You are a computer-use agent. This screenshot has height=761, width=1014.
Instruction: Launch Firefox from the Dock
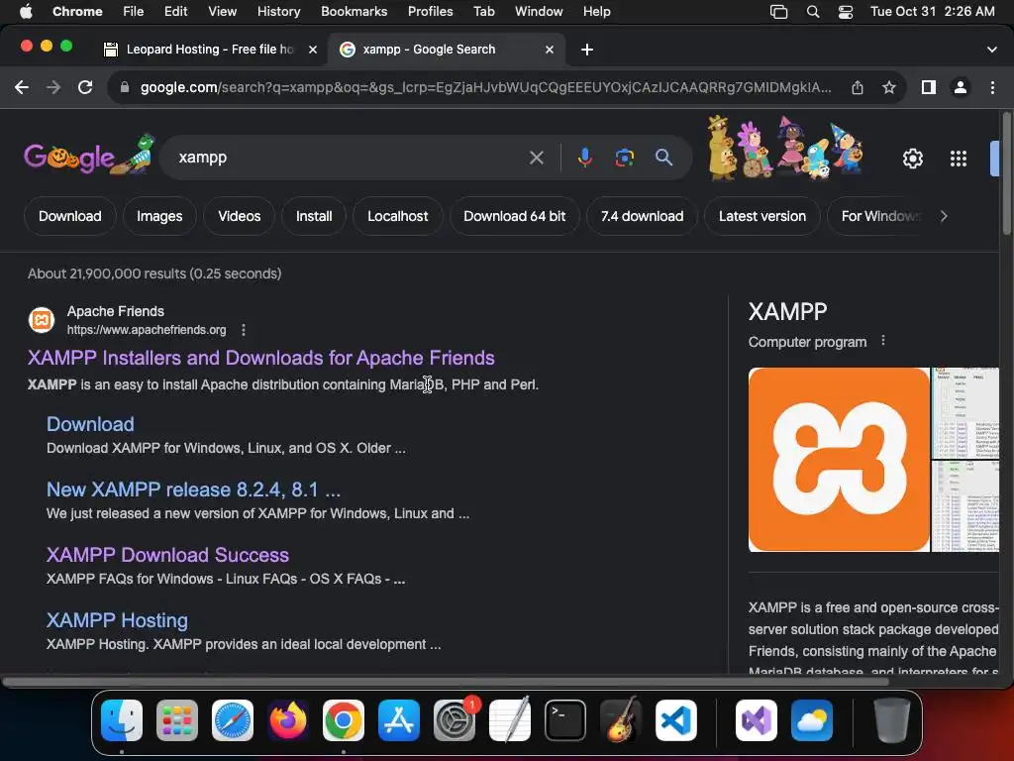pos(288,720)
